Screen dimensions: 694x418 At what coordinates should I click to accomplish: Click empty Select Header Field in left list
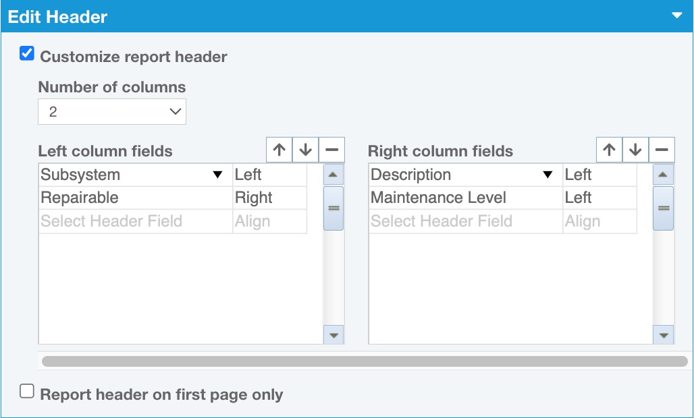[x=135, y=221]
